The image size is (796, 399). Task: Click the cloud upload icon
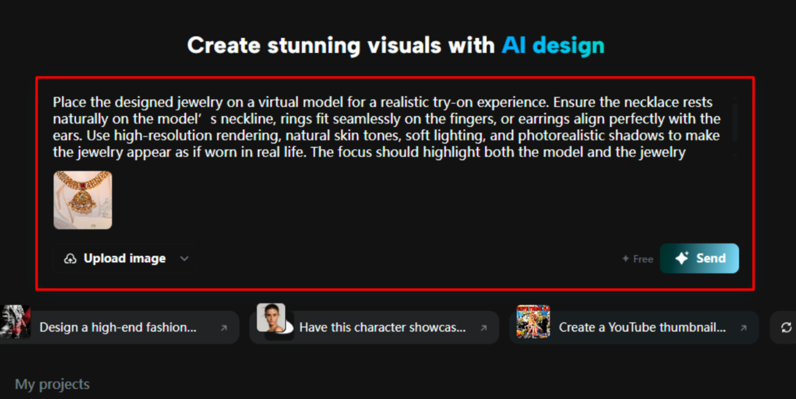(70, 258)
